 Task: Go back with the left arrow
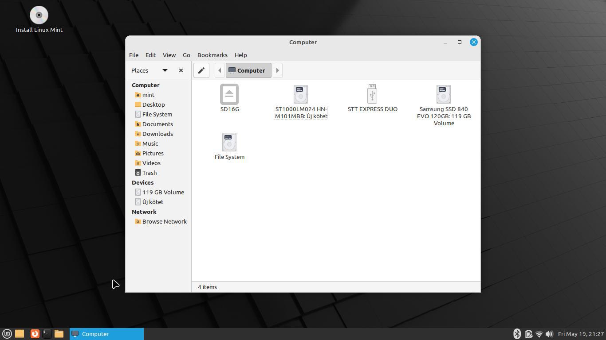[x=219, y=70]
